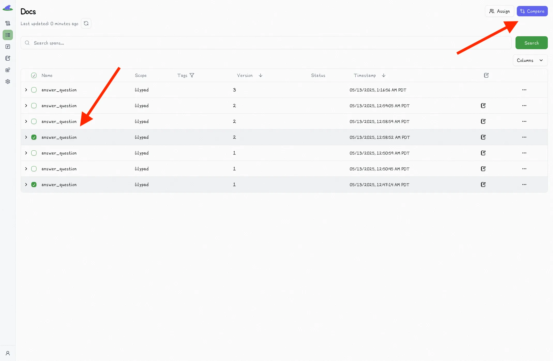This screenshot has width=553, height=361.
Task: Open Settings from the sidebar gear icon
Action: click(x=8, y=82)
